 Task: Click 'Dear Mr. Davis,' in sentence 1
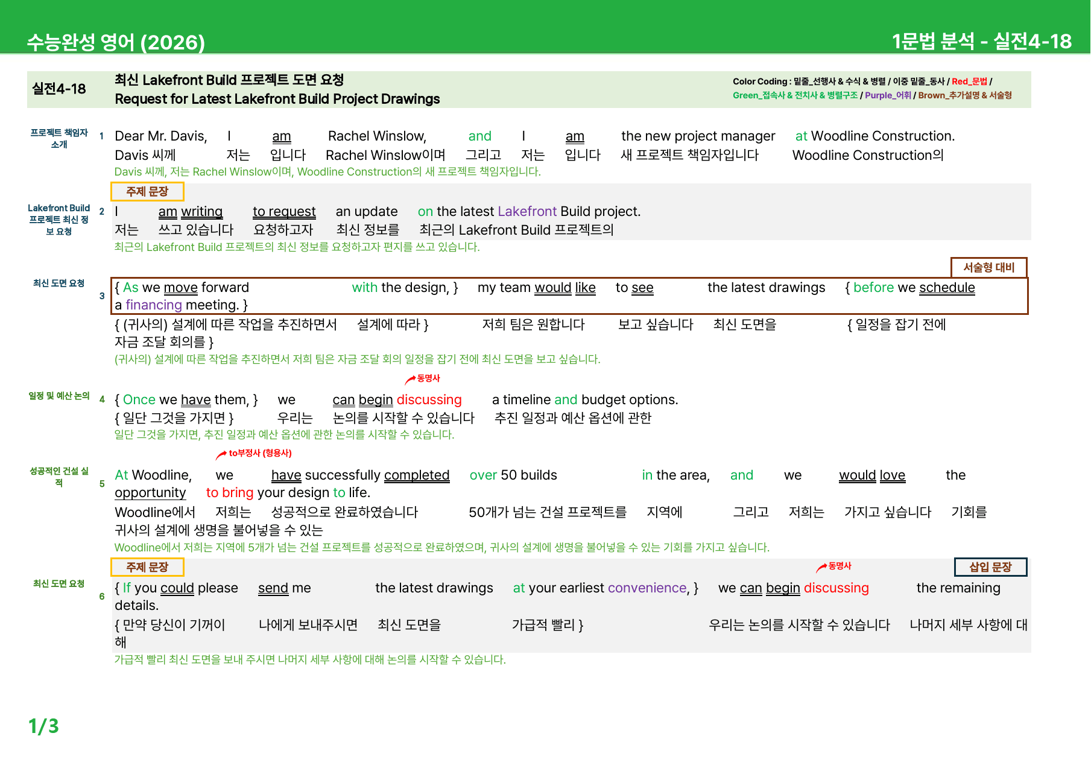coord(161,136)
